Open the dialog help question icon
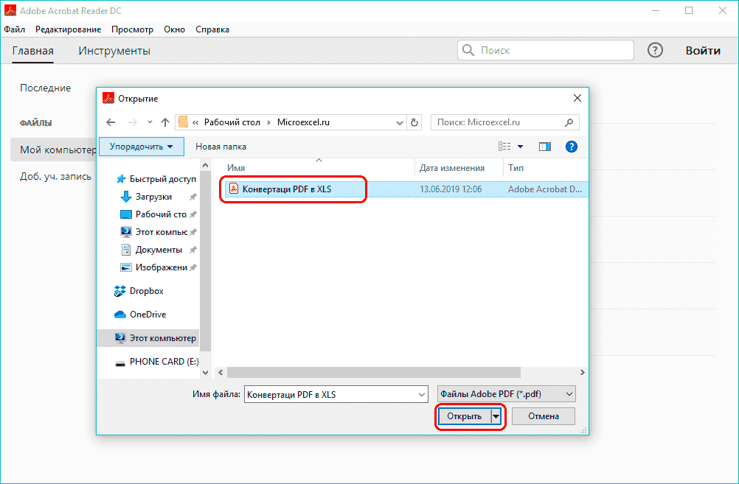Viewport: 739px width, 484px height. (571, 147)
